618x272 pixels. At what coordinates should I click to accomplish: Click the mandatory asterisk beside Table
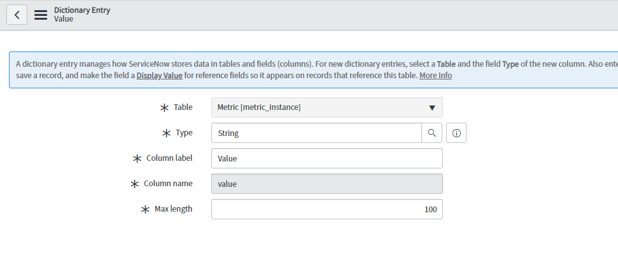coord(164,108)
